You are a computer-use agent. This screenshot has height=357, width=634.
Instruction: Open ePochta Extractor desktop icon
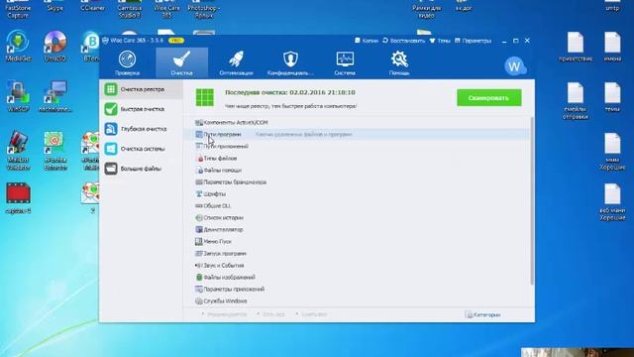[x=55, y=151]
